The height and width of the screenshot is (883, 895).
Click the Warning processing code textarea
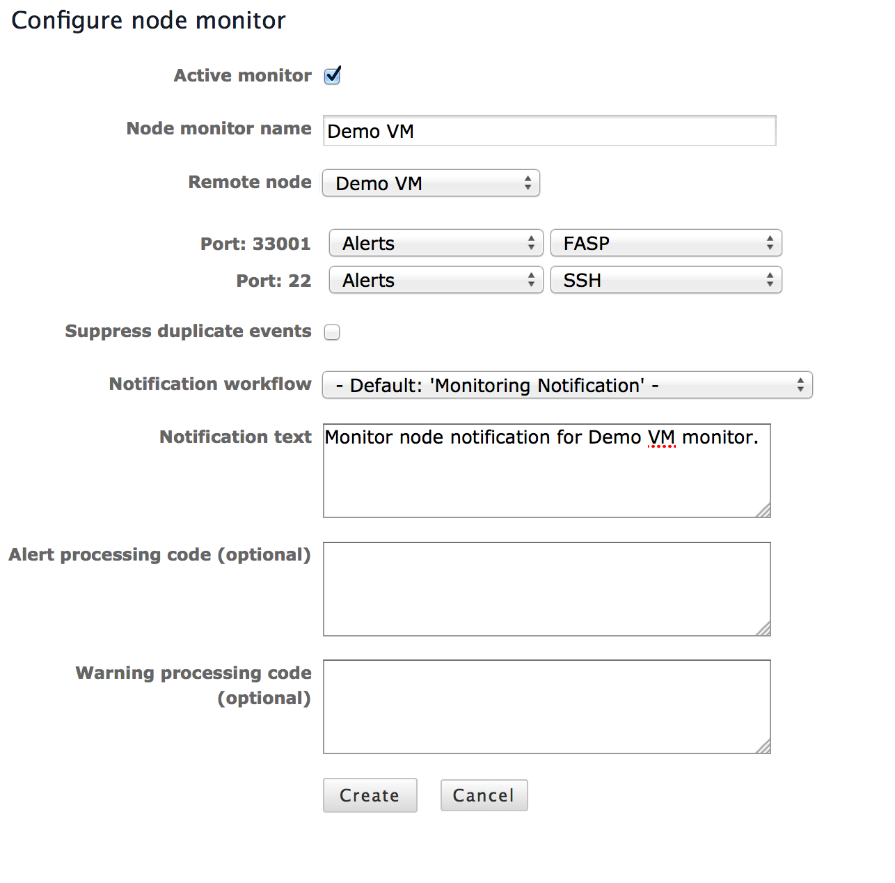(x=546, y=707)
